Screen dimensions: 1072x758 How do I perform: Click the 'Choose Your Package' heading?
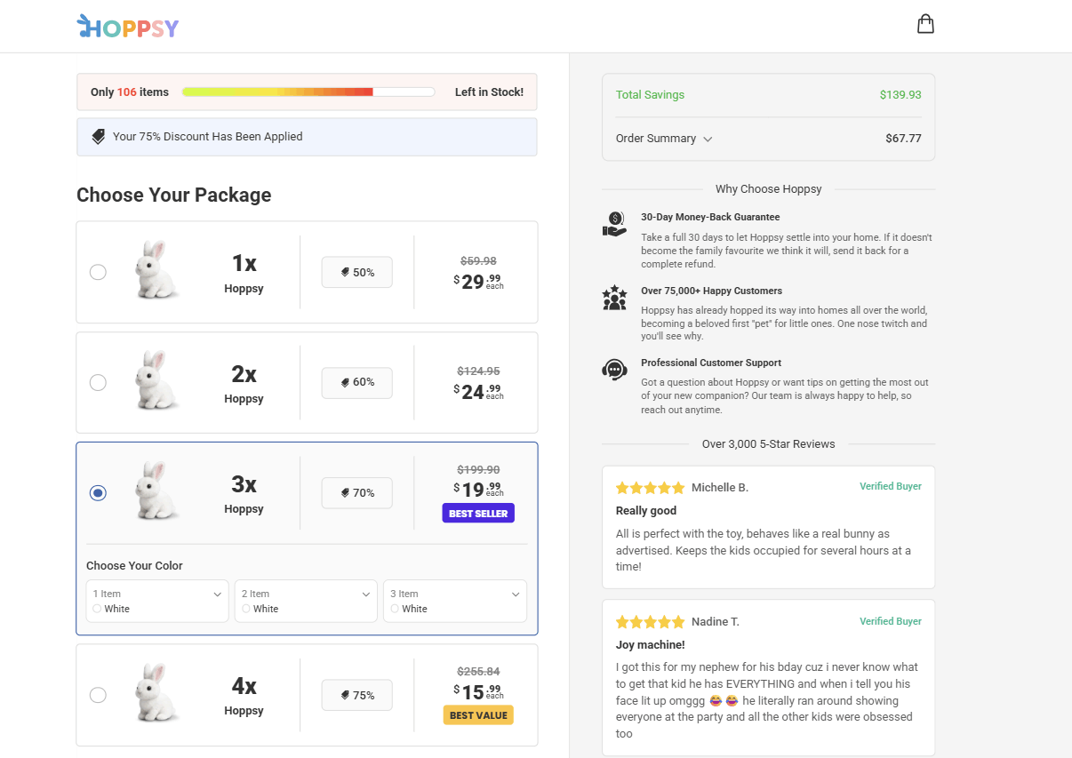pyautogui.click(x=174, y=195)
